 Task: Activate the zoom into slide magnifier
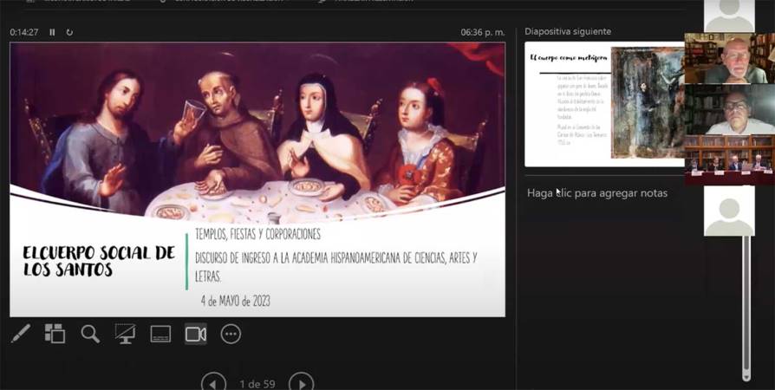pos(90,335)
